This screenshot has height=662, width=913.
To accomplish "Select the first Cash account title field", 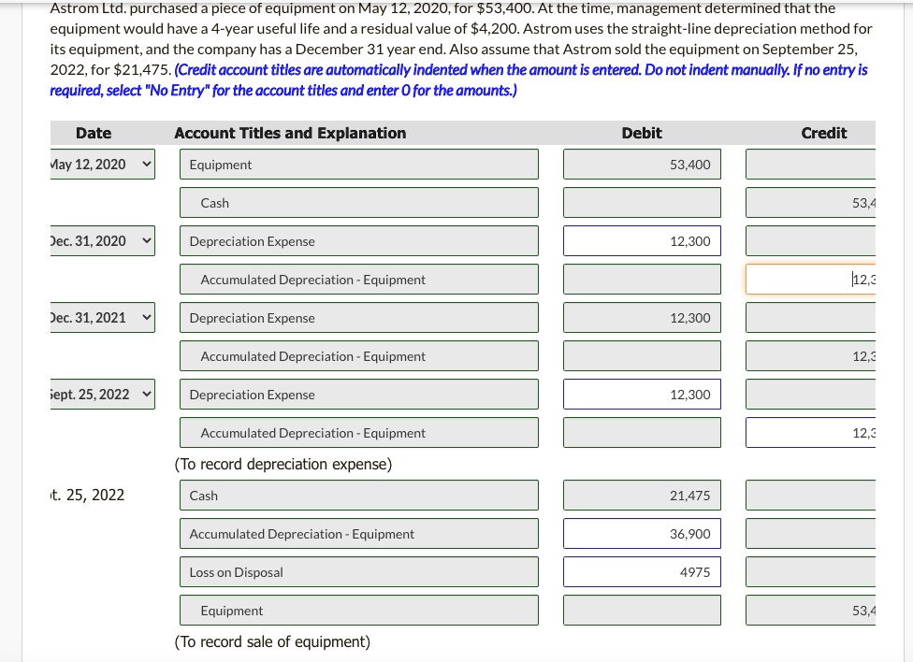I will [x=358, y=203].
